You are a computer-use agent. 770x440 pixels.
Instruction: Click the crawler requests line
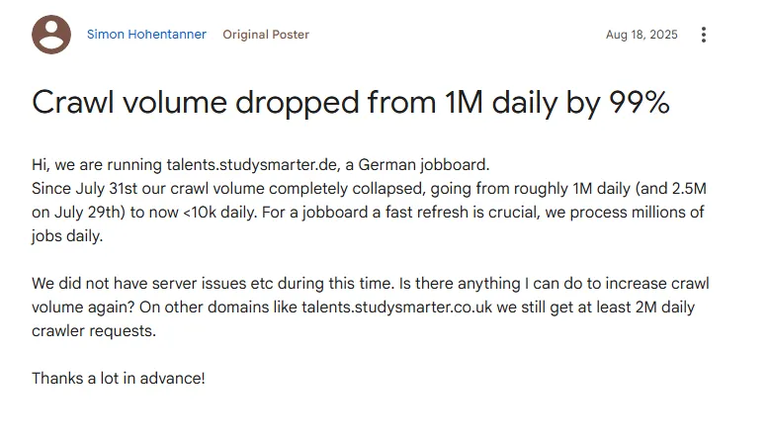(x=93, y=331)
